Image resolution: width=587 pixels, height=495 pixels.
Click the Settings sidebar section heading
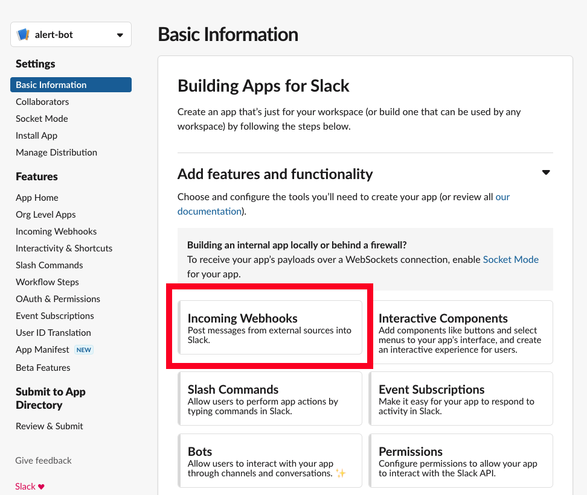[36, 64]
